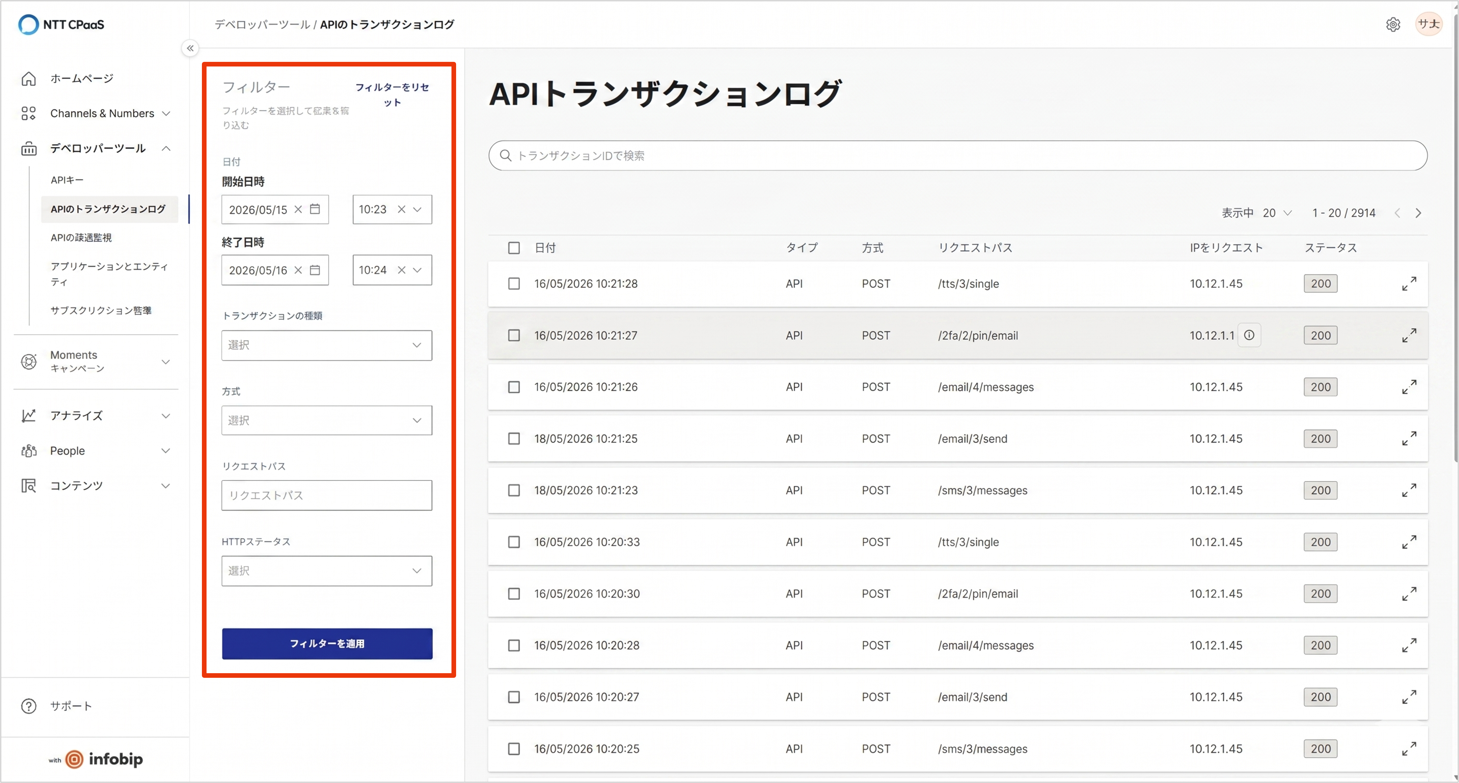
Task: Focus the transaction ID search field
Action: coord(957,156)
